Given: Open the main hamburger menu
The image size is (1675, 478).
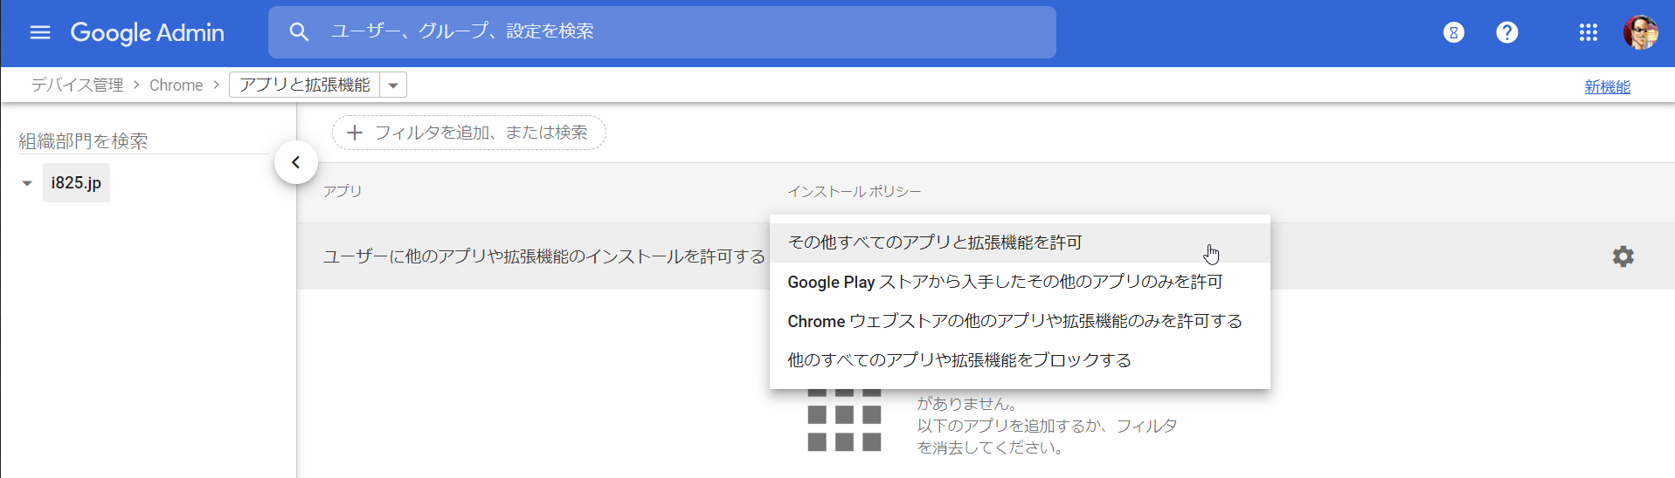Looking at the screenshot, I should [x=40, y=32].
